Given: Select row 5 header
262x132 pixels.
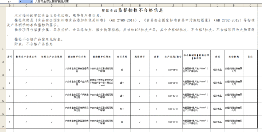Looking at the screenshot, I should (3, 96).
